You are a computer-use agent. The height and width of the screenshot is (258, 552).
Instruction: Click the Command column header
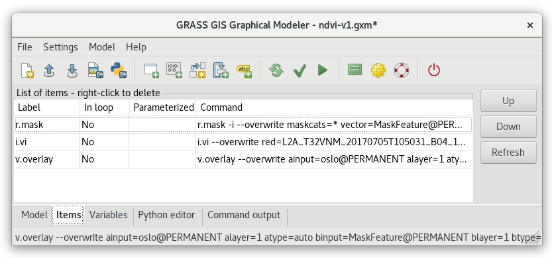point(334,107)
